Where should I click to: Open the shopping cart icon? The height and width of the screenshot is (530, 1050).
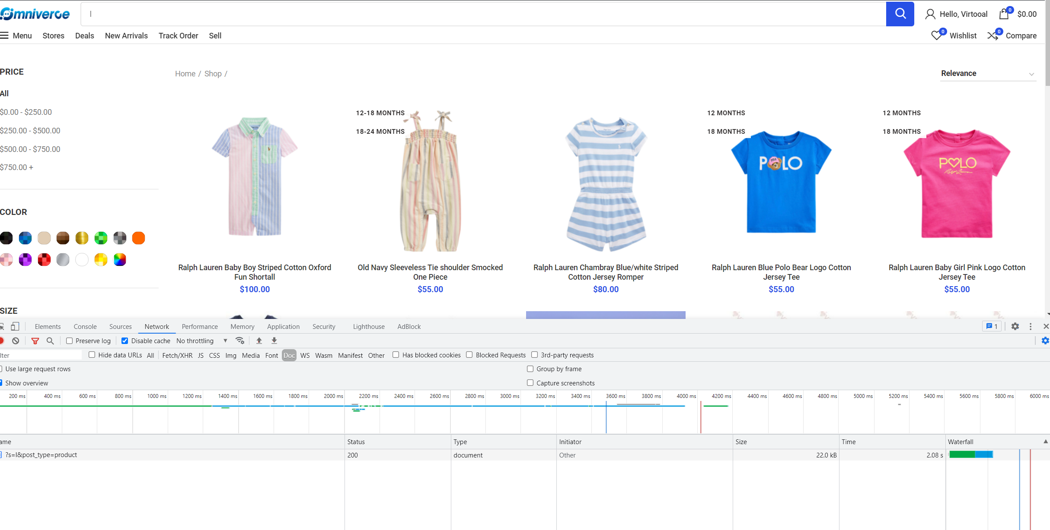coord(1004,14)
